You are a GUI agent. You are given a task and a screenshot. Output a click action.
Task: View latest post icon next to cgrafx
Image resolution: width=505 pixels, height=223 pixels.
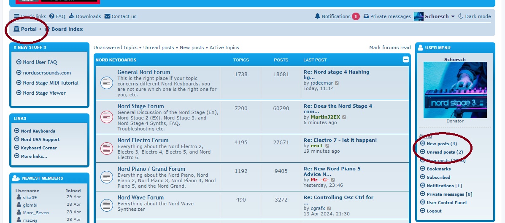[329, 209]
